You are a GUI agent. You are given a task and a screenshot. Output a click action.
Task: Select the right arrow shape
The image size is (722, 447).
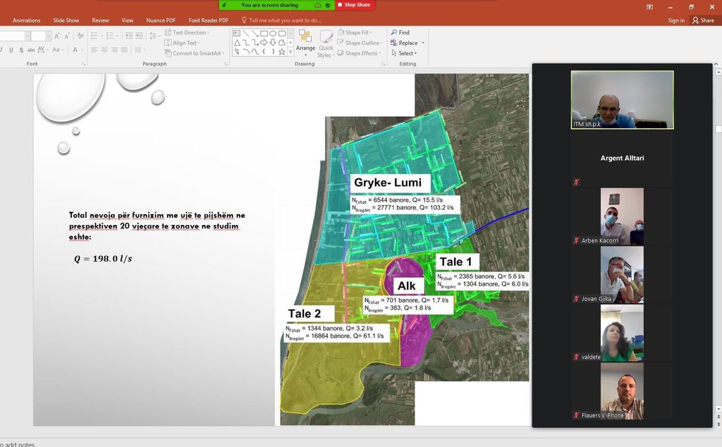coord(264,42)
